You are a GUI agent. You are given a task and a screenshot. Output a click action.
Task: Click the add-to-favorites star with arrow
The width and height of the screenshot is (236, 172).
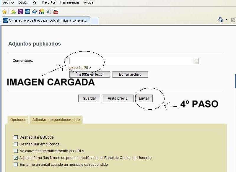click(x=13, y=12)
